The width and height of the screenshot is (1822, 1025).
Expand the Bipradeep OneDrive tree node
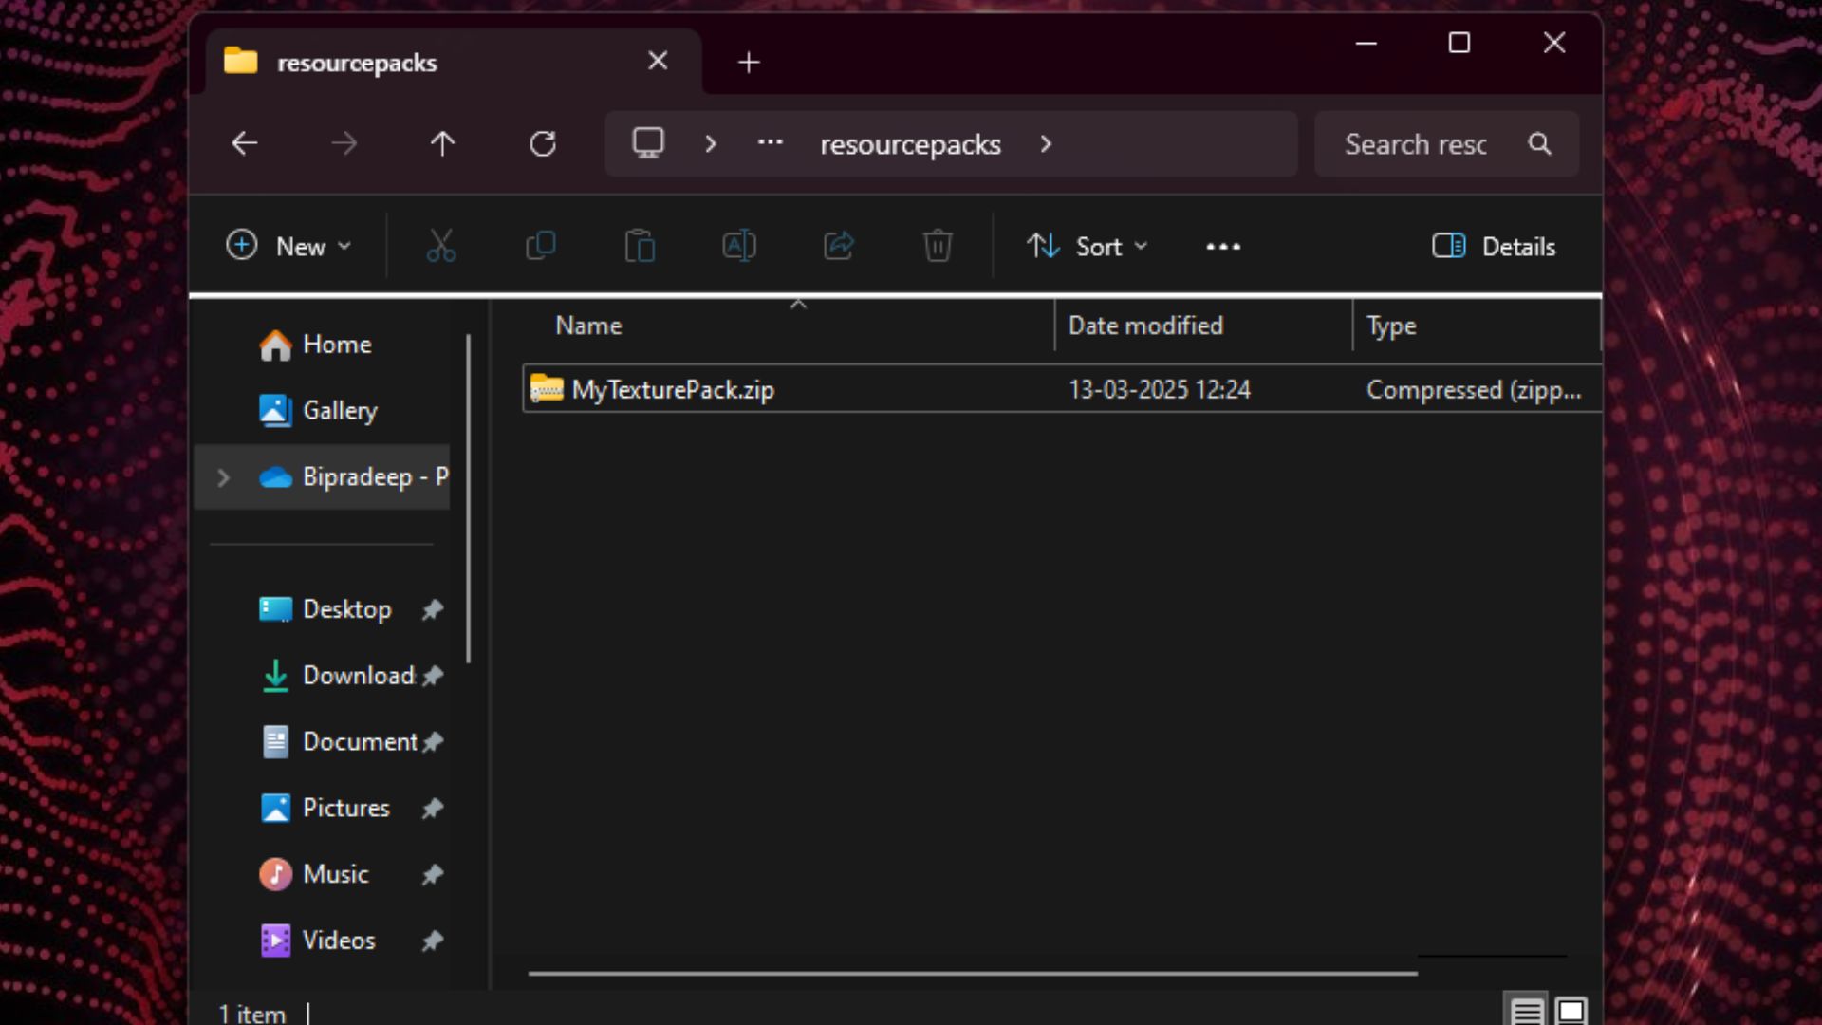point(223,477)
